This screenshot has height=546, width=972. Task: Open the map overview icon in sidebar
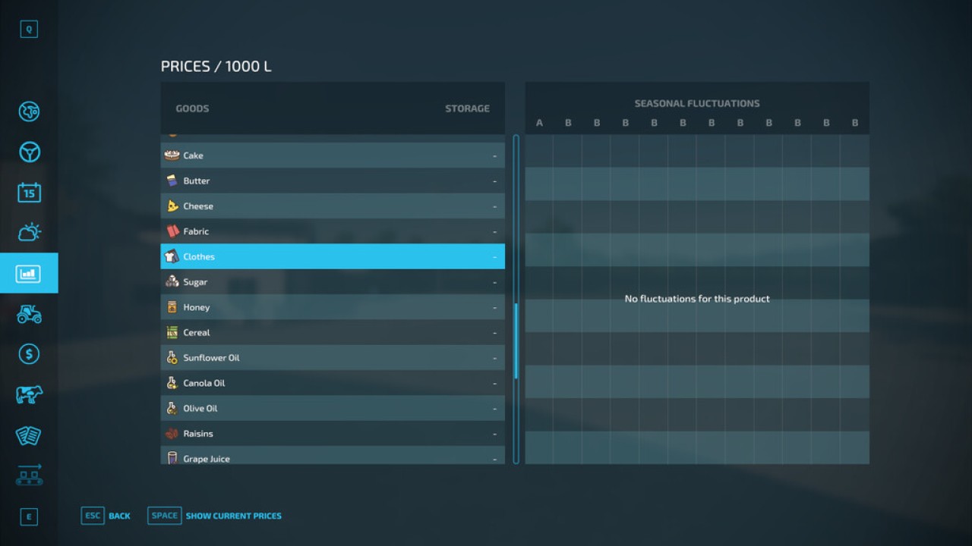(x=29, y=111)
